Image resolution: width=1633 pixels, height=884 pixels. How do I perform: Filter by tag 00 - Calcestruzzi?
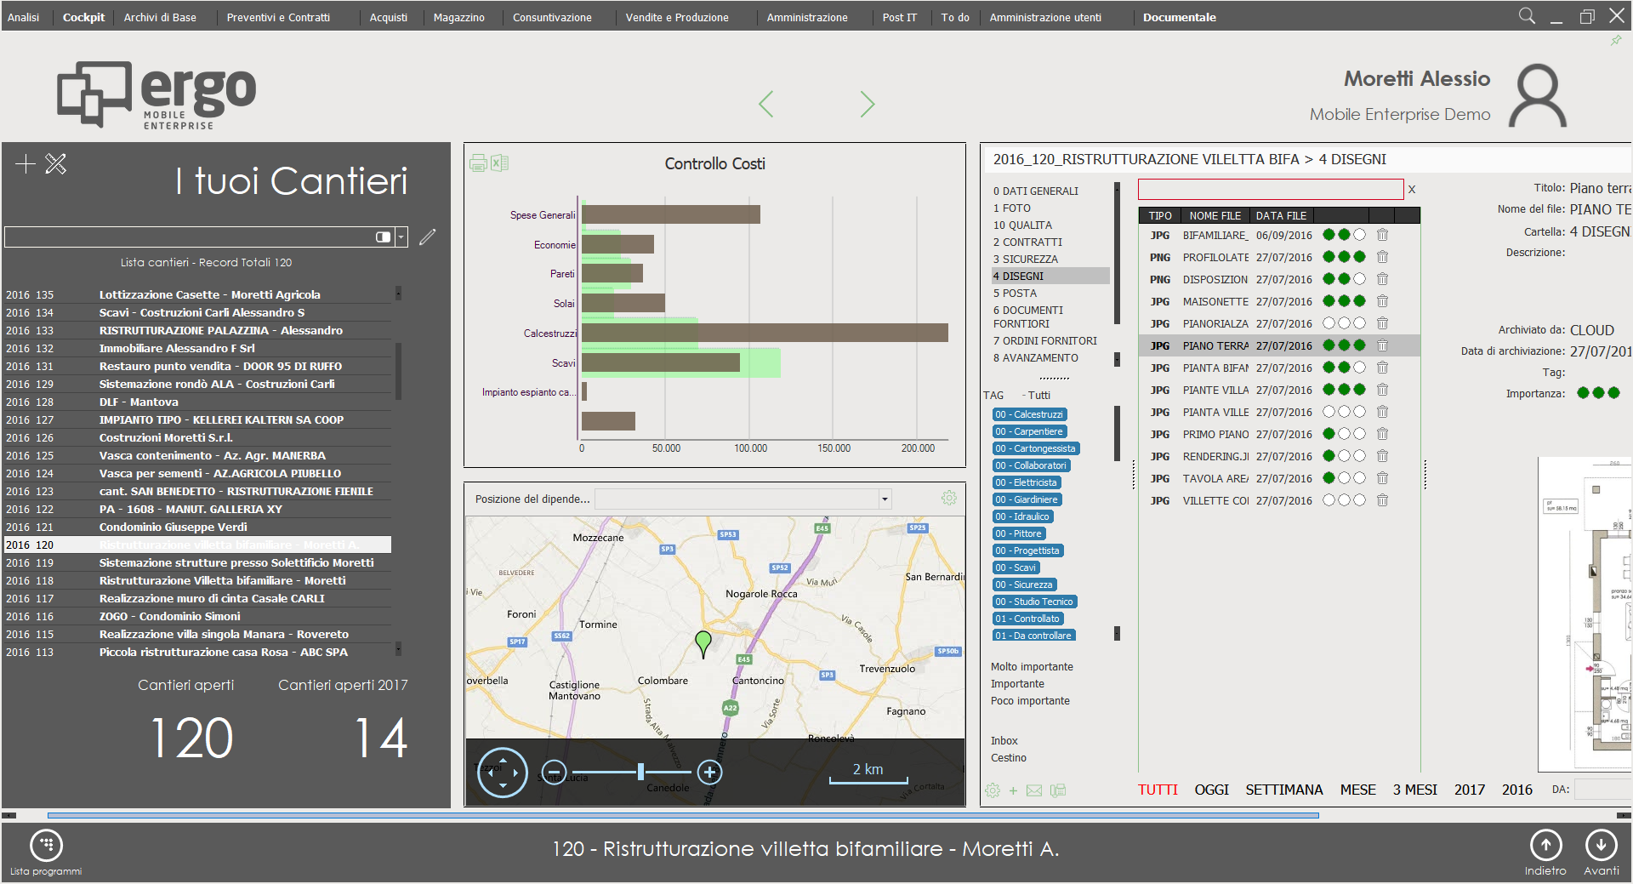[1029, 414]
